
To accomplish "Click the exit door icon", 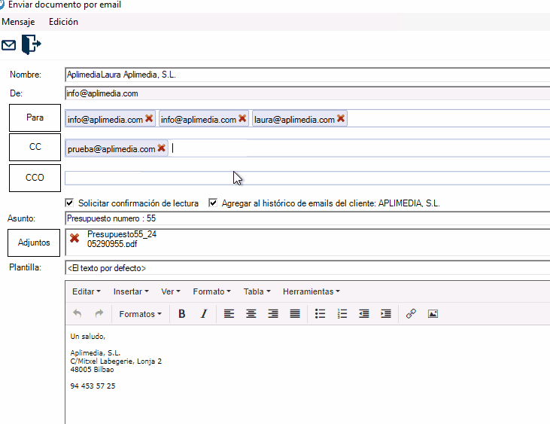I will (31, 44).
